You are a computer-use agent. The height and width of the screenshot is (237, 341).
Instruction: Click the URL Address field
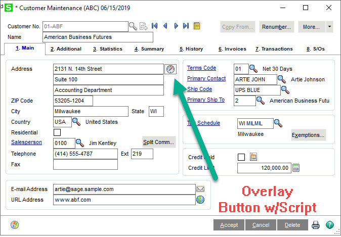pos(124,200)
